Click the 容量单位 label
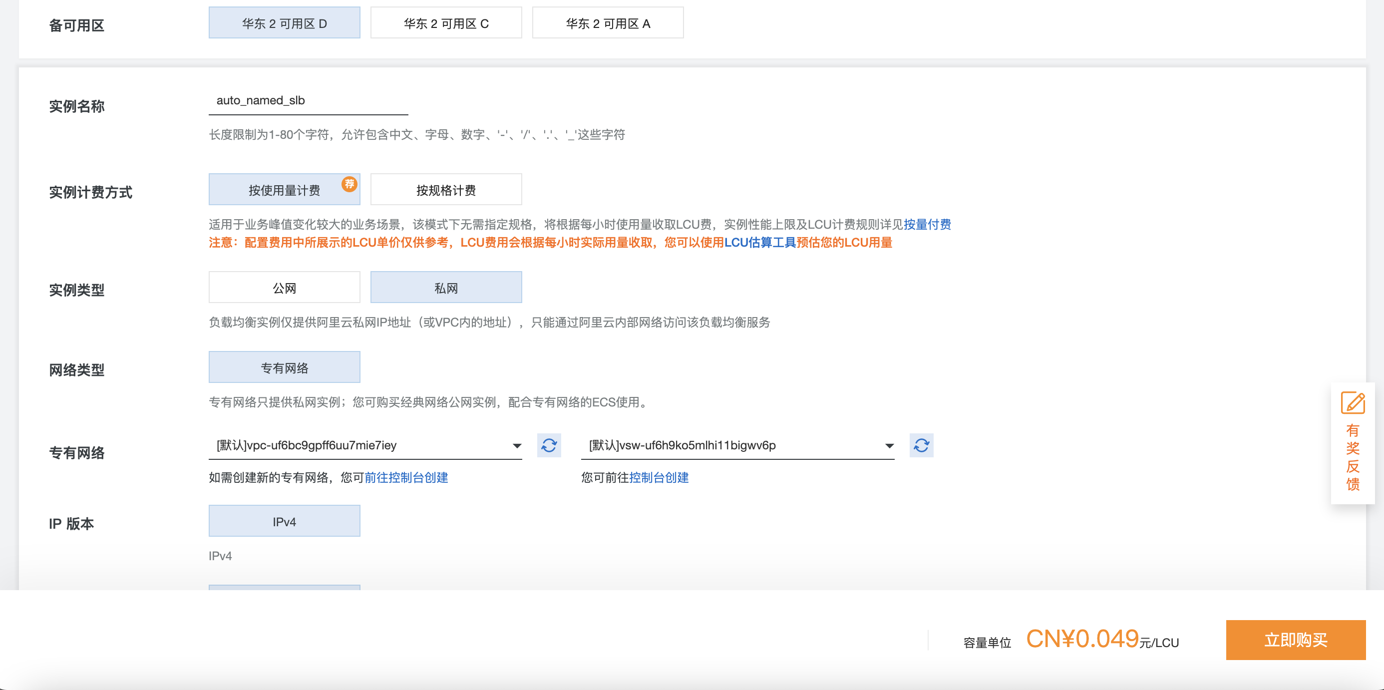Image resolution: width=1384 pixels, height=690 pixels. point(987,642)
